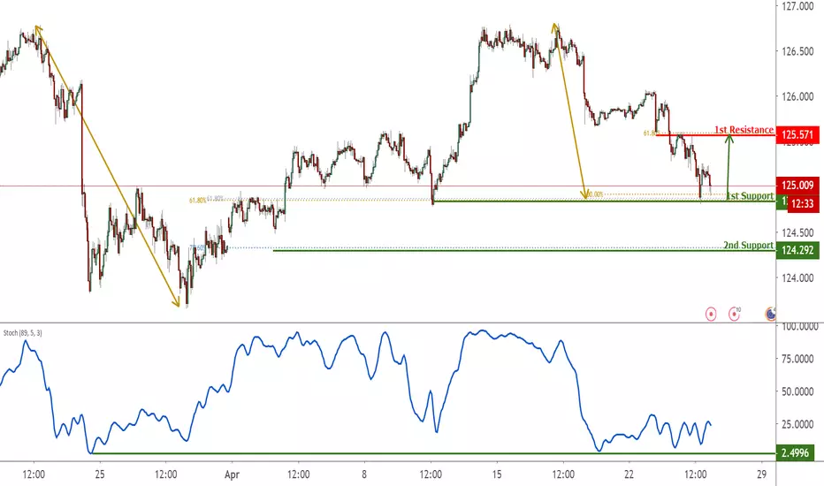The height and width of the screenshot is (486, 824).
Task: Click the Apr label on time axis
Action: [232, 475]
